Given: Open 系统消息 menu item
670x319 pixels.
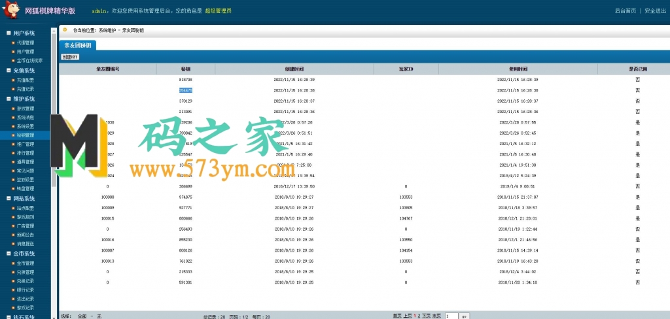Looking at the screenshot, I should point(26,118).
